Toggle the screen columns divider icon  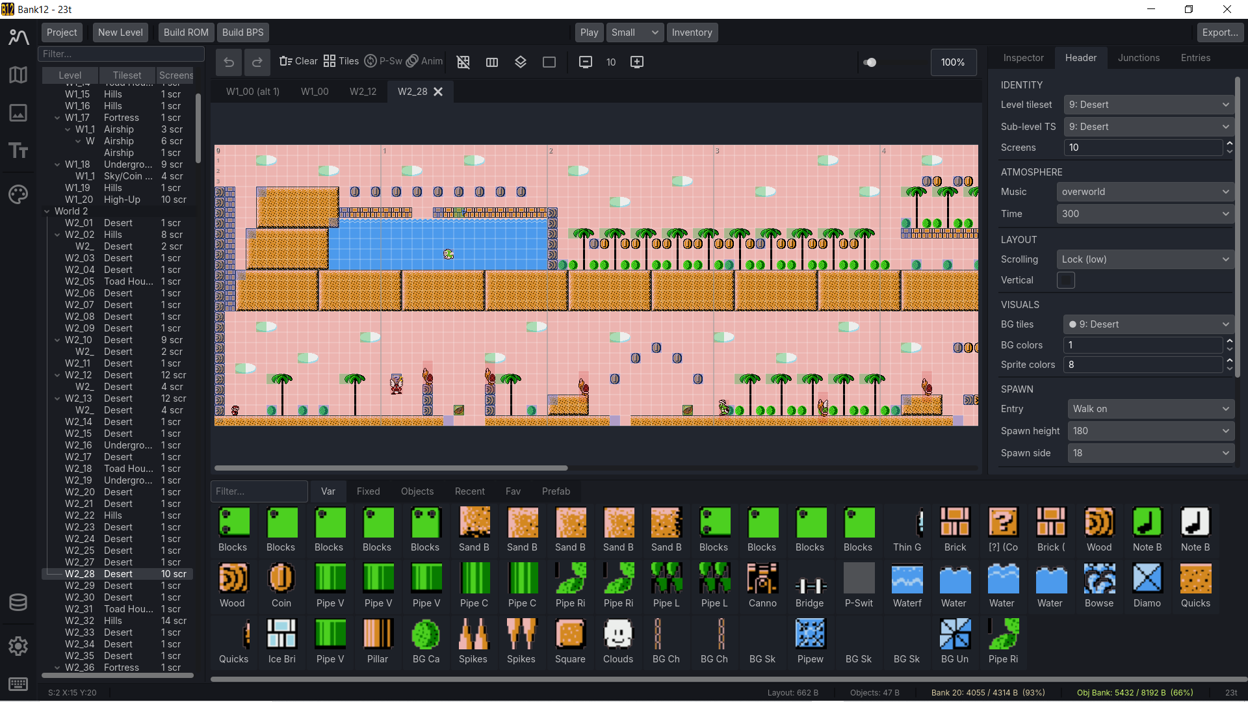492,62
